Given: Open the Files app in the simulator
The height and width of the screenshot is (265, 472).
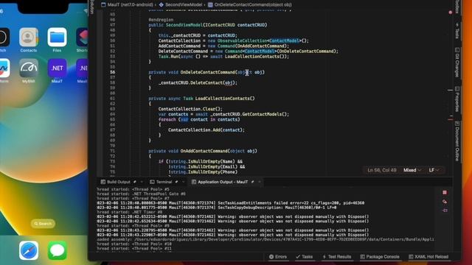Looking at the screenshot, I should 57,38.
